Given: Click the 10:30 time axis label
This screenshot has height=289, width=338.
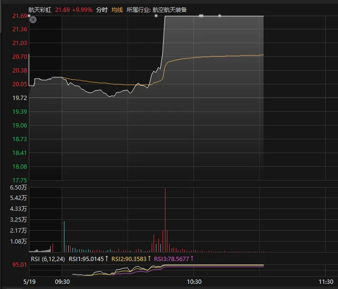Looking at the screenshot, I should pos(194,282).
